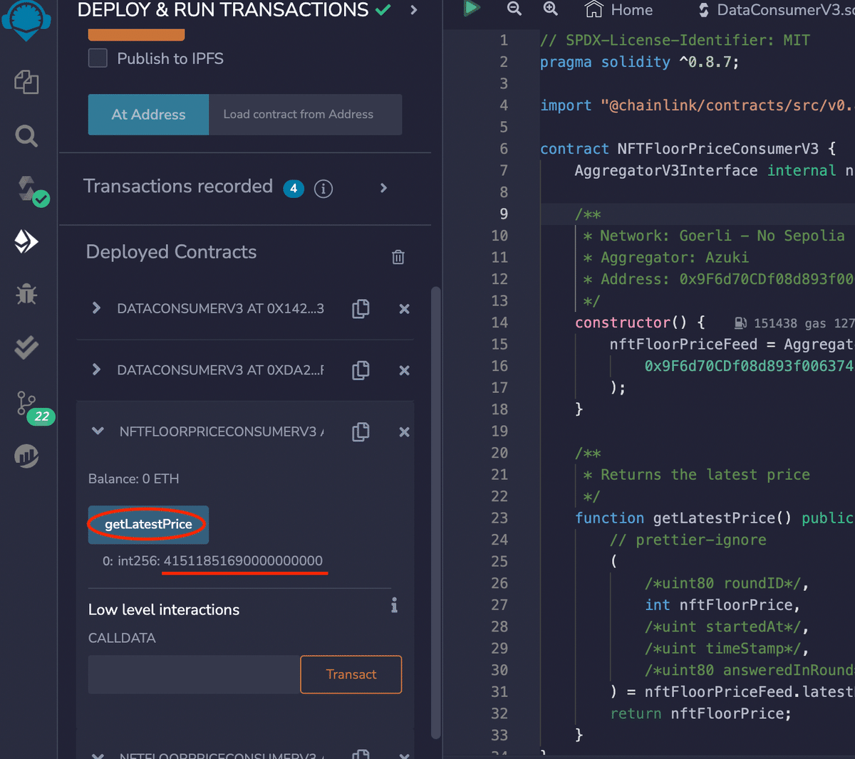Show info for Transactions recorded

323,189
